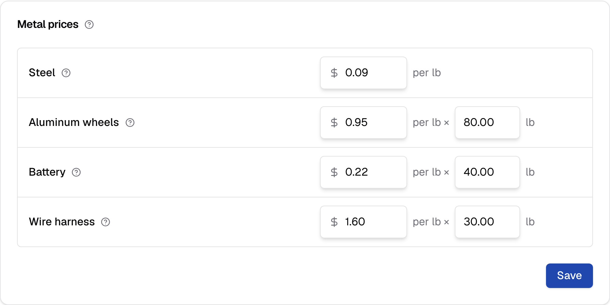Click the Battery 40.00 weight field

pos(487,172)
